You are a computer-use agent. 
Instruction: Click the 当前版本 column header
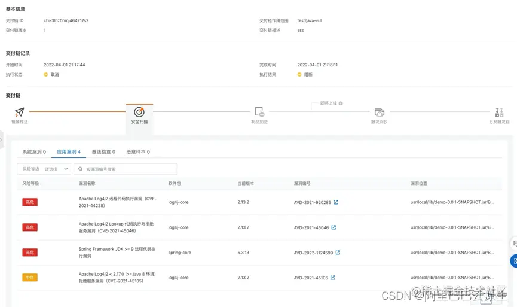(246, 183)
